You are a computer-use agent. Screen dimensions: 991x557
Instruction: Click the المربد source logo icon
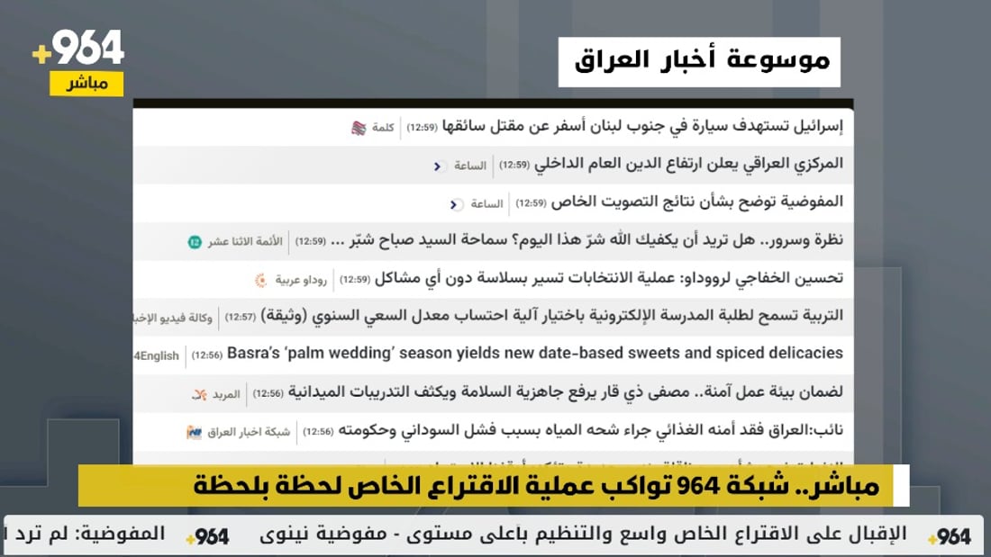tap(199, 395)
